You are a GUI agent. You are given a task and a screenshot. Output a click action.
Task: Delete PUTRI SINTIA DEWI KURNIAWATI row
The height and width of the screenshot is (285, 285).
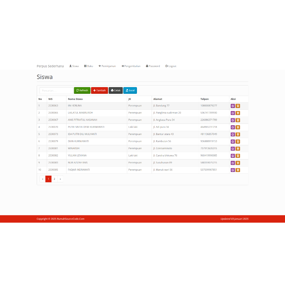point(238,127)
